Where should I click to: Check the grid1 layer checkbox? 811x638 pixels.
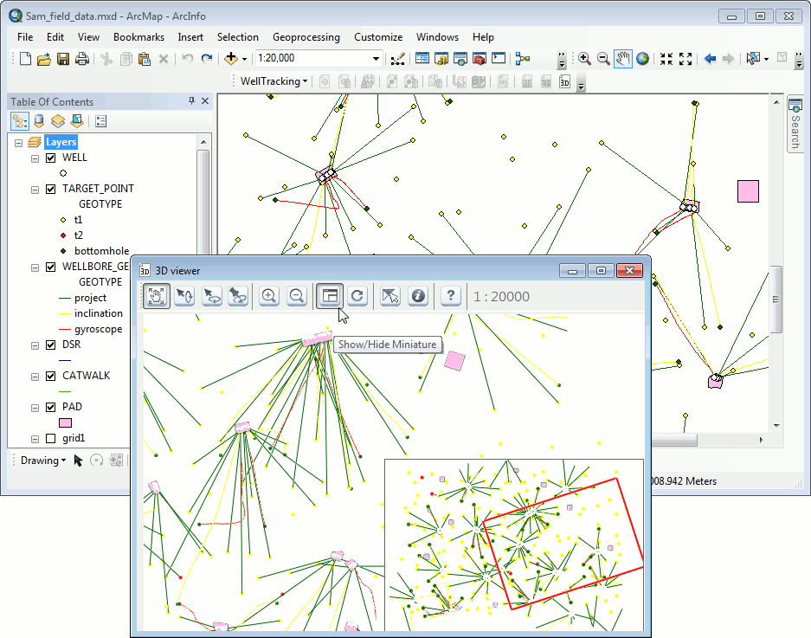click(51, 439)
